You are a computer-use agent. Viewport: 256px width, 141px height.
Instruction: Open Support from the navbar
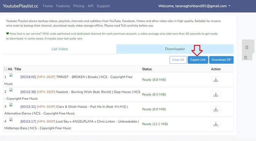pos(103,6)
